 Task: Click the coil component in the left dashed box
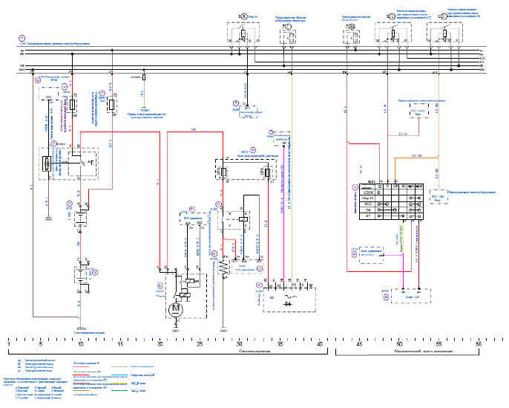47,165
